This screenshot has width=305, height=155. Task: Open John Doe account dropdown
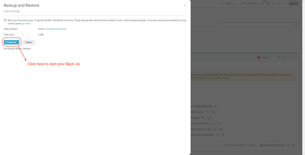pos(230,3)
